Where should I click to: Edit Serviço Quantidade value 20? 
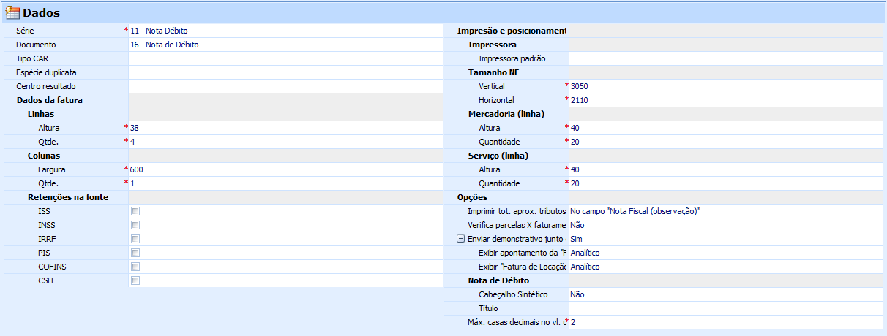(x=726, y=183)
